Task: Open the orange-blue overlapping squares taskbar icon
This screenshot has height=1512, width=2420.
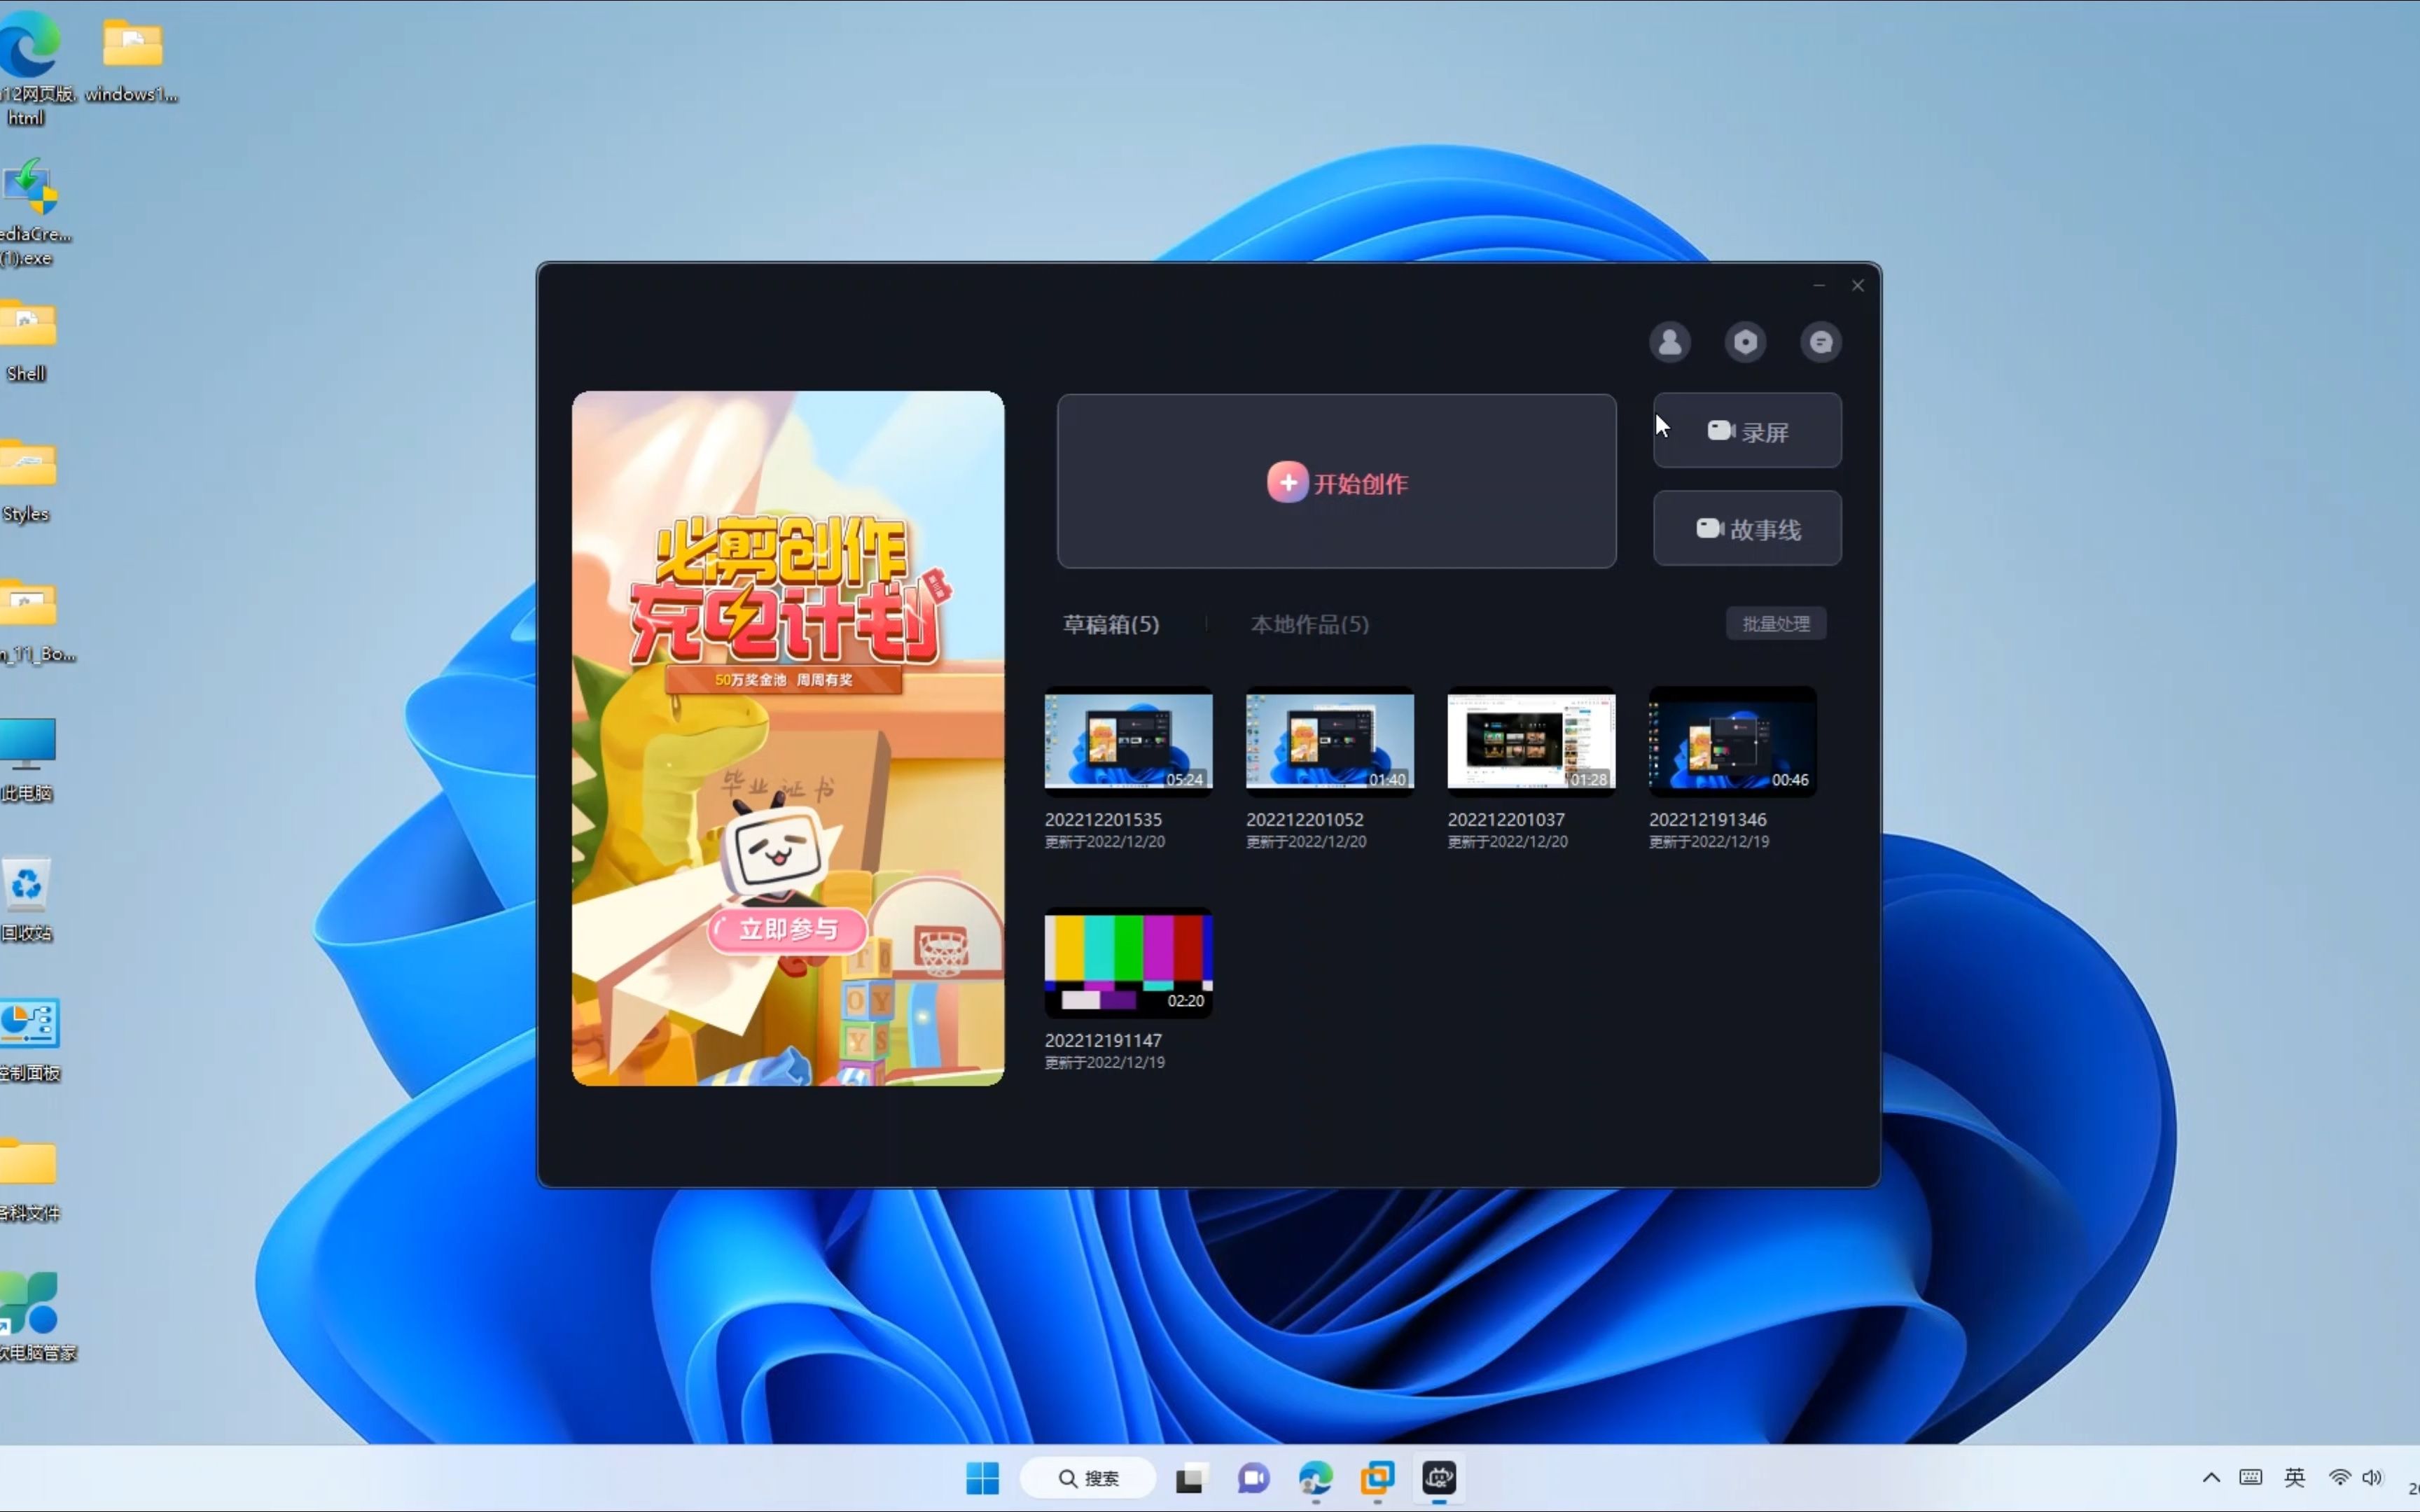Action: 1377,1478
